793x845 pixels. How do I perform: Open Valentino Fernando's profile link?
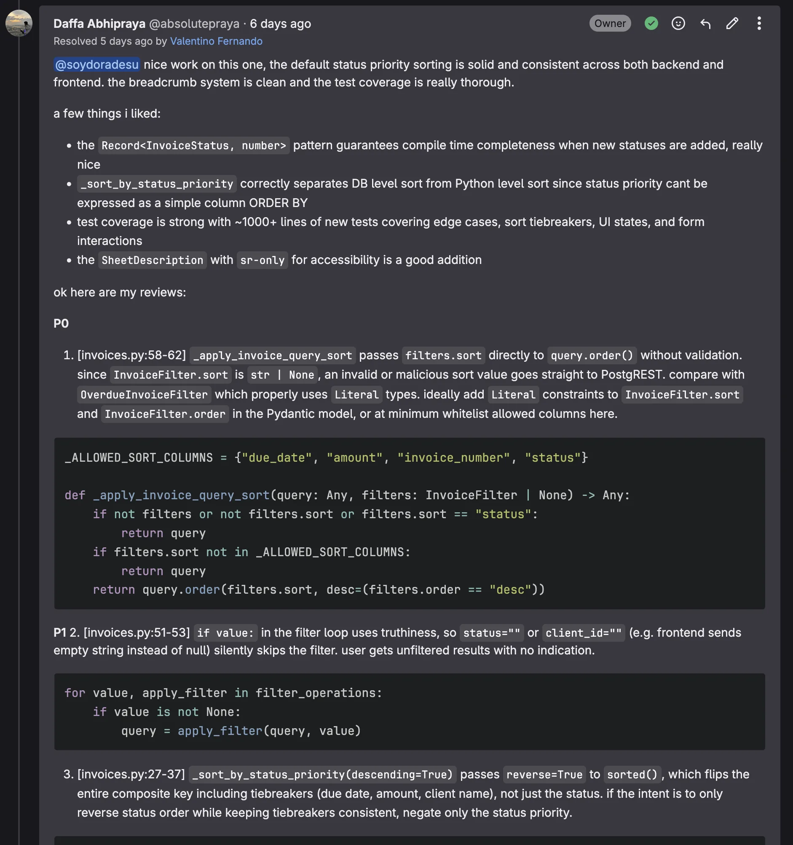(216, 41)
